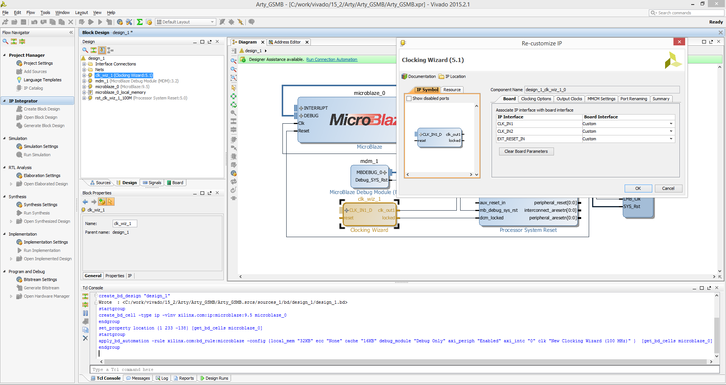Click OK in Re-customize IP dialog
The image size is (726, 385).
coord(638,188)
